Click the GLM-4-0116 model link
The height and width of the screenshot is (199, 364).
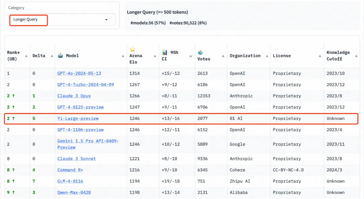(70, 181)
